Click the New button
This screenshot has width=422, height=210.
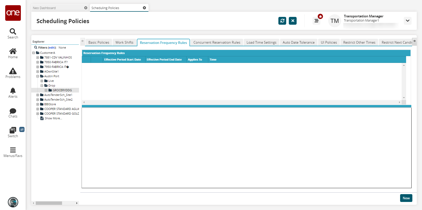[406, 198]
